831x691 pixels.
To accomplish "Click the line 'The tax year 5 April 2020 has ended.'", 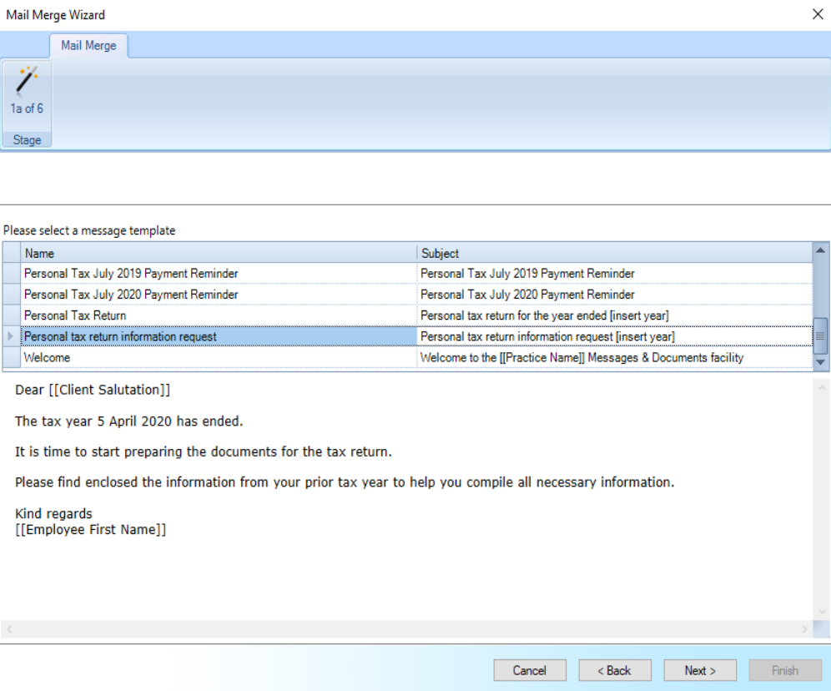I will (128, 421).
